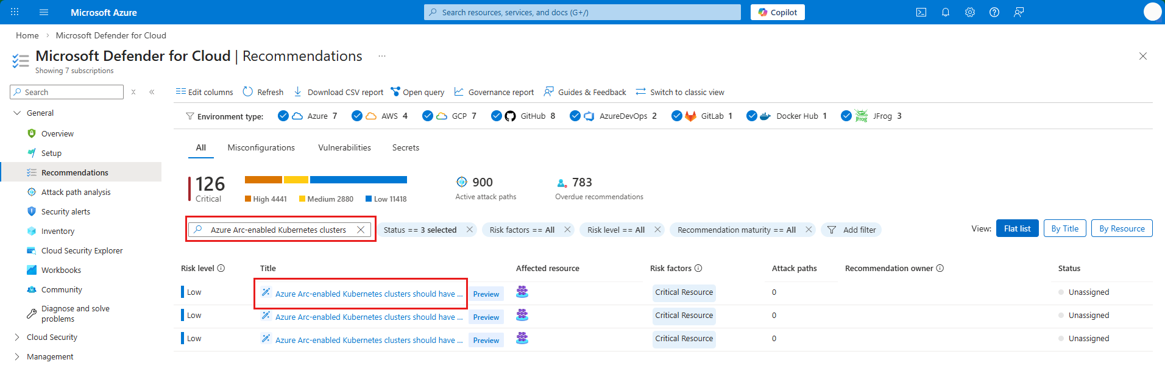Open Security alerts
This screenshot has height=371, width=1165.
(65, 211)
